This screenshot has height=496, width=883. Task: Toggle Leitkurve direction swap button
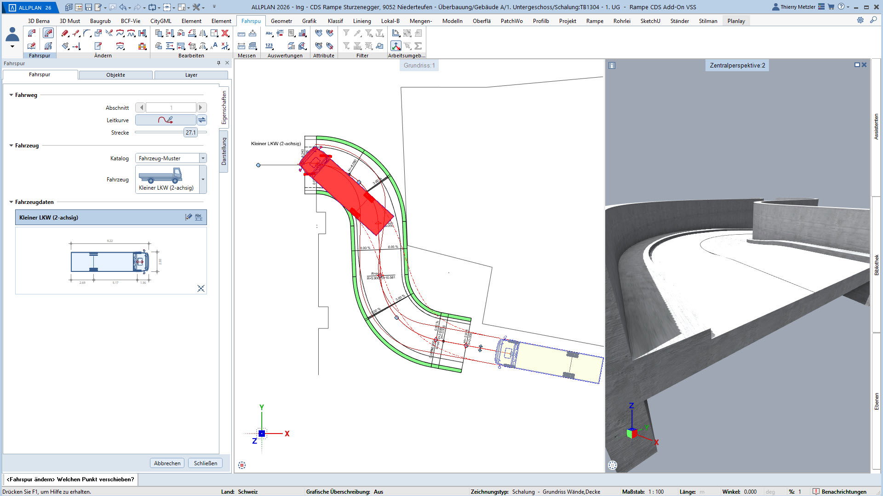[x=202, y=120]
